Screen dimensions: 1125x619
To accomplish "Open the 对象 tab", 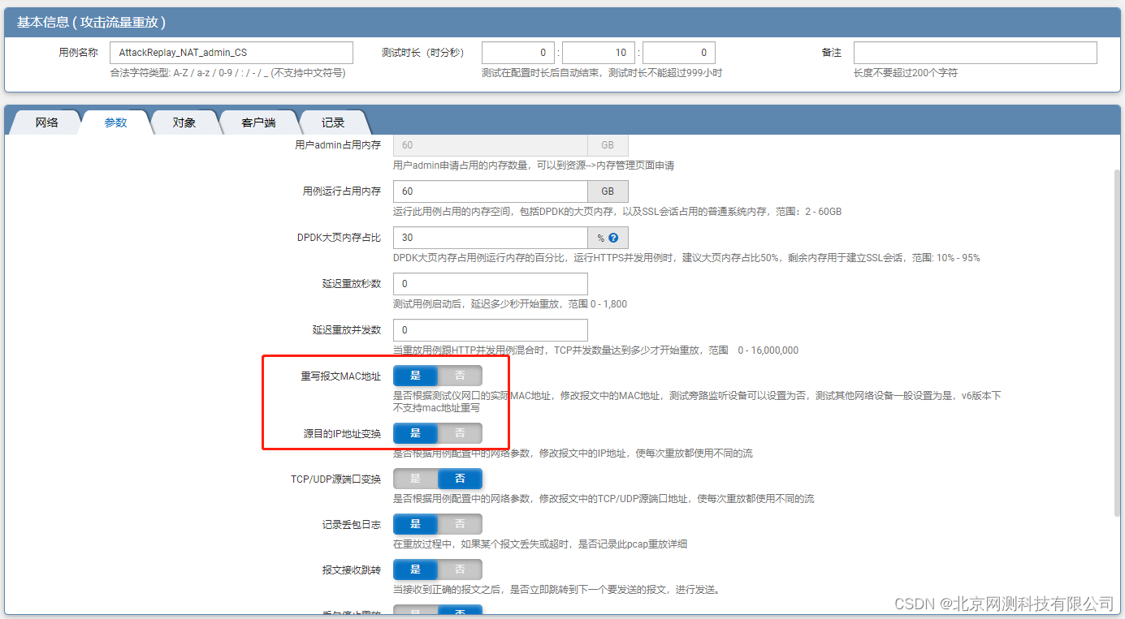I will pyautogui.click(x=184, y=123).
